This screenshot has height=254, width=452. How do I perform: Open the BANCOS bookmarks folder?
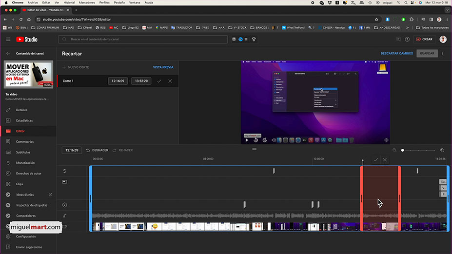(x=259, y=28)
